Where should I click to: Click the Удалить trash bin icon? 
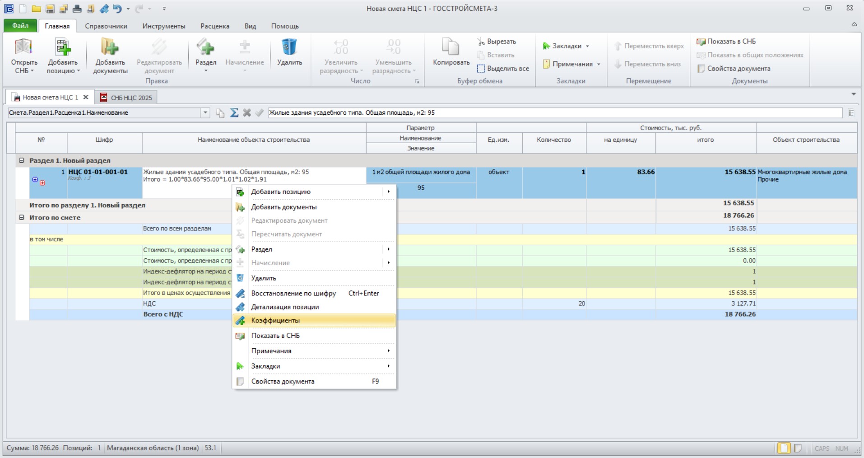click(x=289, y=47)
